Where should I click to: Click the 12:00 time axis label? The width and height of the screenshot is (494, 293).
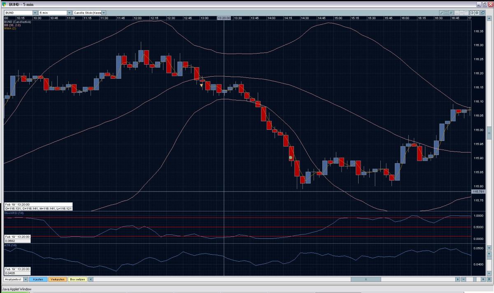tap(137, 18)
